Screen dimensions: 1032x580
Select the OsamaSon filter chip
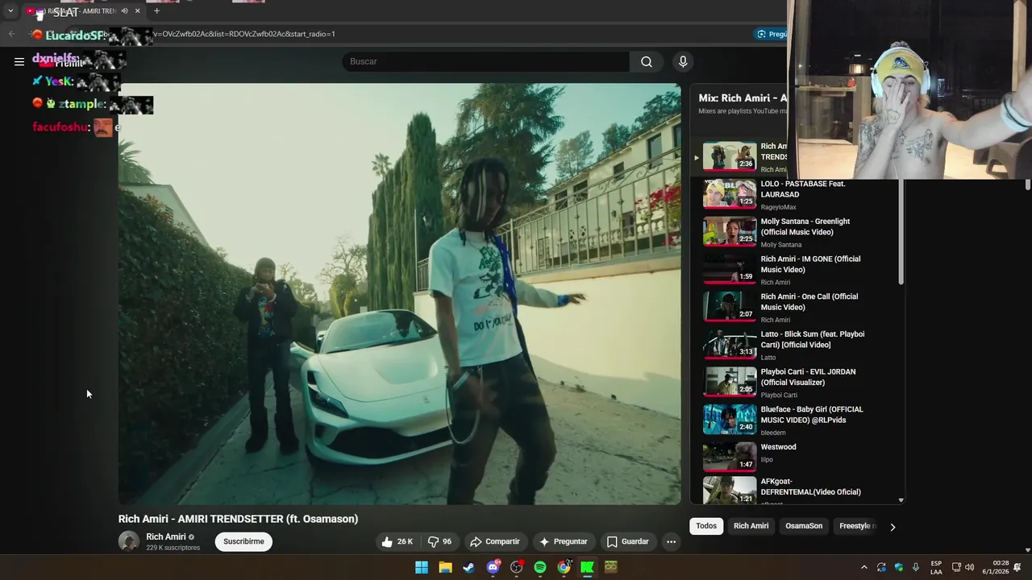tap(804, 526)
